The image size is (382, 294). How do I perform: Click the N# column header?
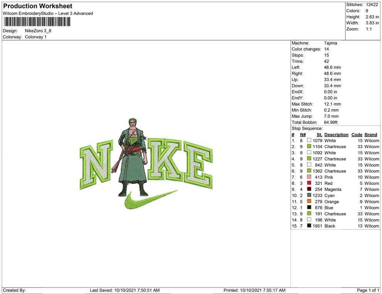[x=303, y=135]
